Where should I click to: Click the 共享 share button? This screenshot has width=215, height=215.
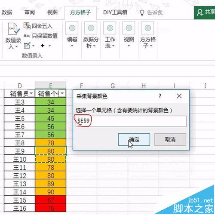(205, 12)
